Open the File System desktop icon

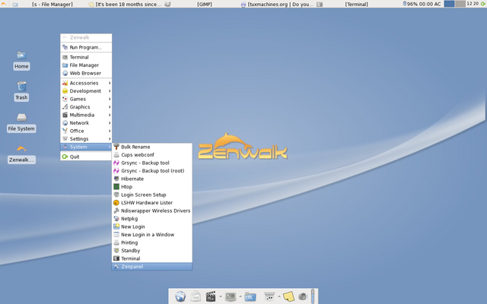21,123
